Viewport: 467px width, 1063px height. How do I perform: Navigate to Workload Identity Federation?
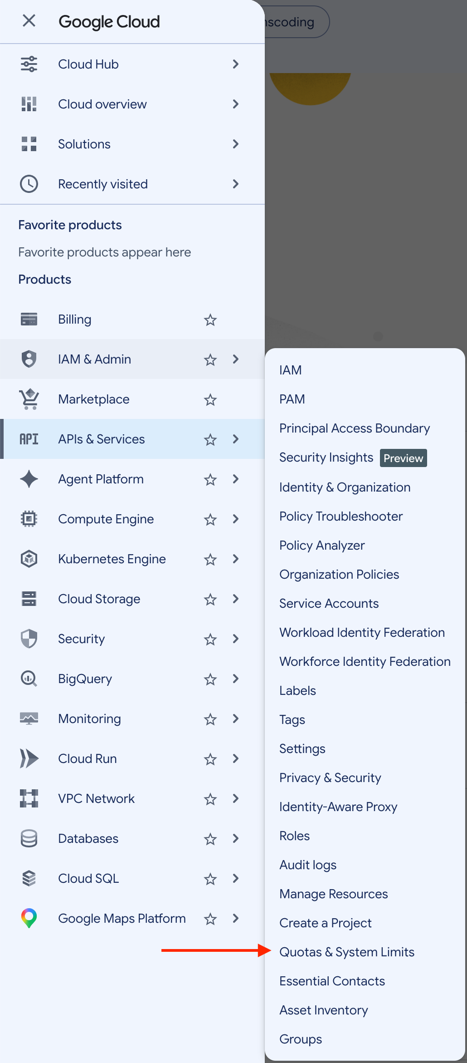(362, 632)
